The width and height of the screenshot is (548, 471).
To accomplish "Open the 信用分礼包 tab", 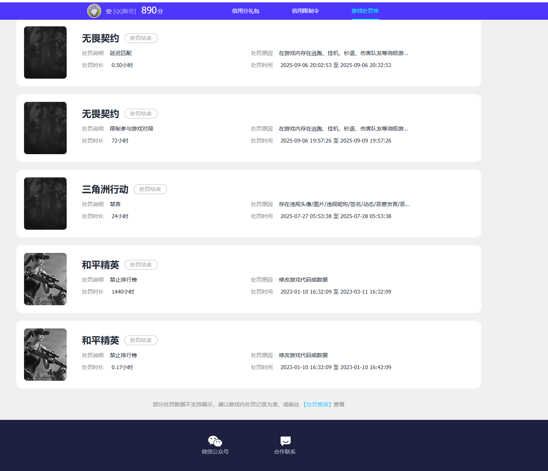I will point(246,11).
